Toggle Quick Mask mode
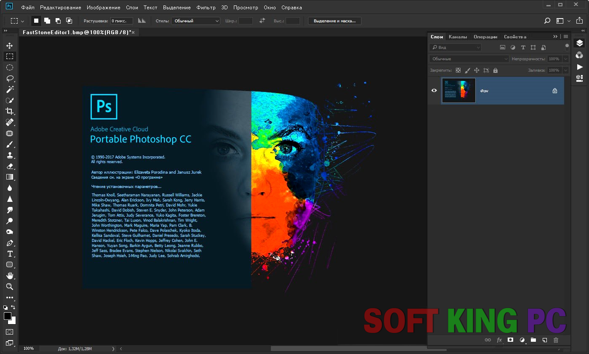Screen dimensions: 589x354 (x=9, y=332)
